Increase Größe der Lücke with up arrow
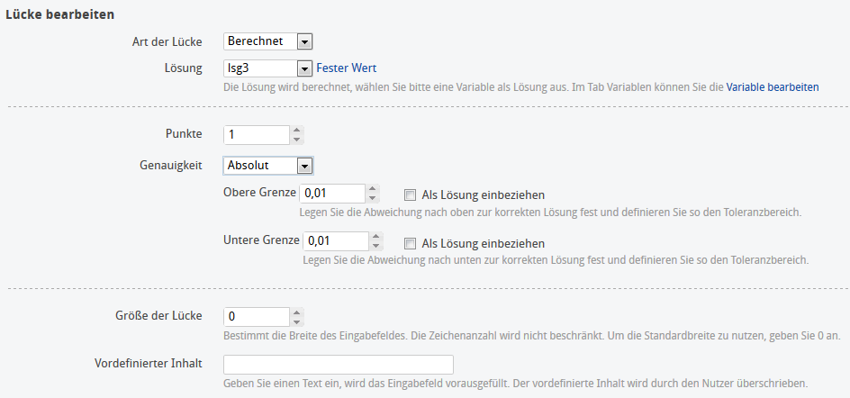This screenshot has height=398, width=850. (297, 312)
